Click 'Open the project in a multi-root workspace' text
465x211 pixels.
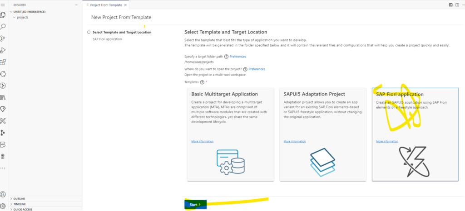coord(215,75)
